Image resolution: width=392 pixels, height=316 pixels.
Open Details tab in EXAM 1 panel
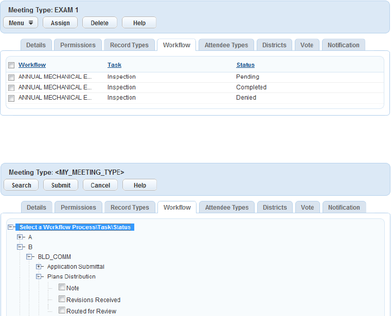(x=36, y=45)
